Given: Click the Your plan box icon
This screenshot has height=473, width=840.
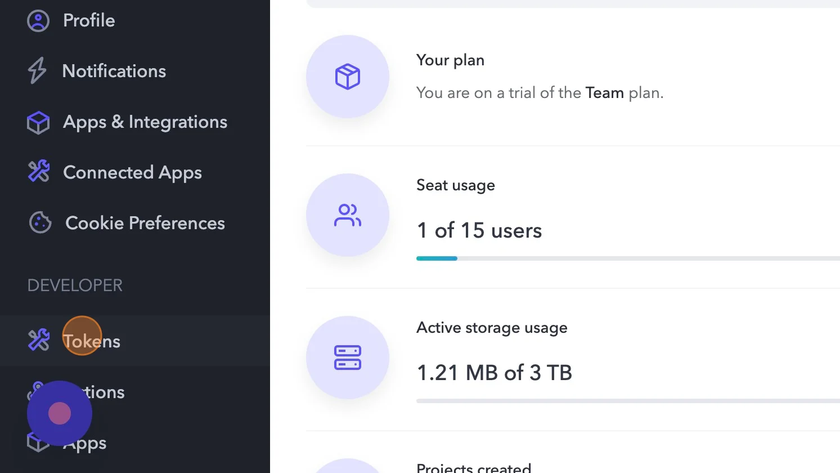Looking at the screenshot, I should (x=348, y=77).
